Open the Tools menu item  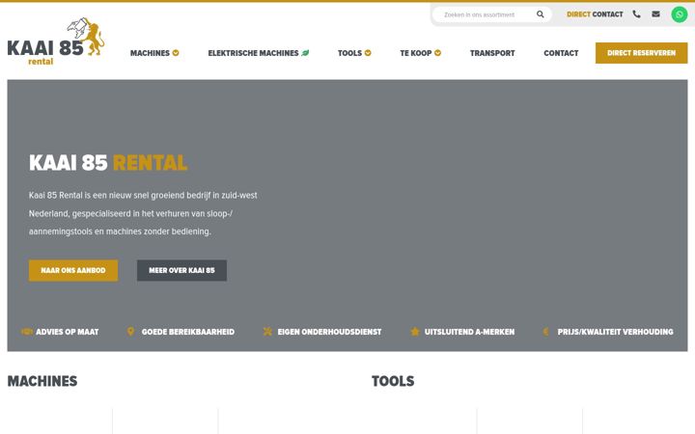[349, 53]
